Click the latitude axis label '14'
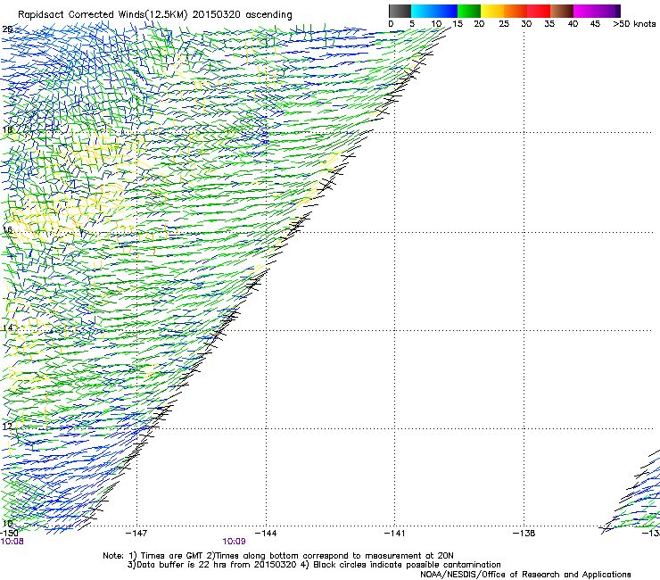This screenshot has width=660, height=580. [x=7, y=328]
